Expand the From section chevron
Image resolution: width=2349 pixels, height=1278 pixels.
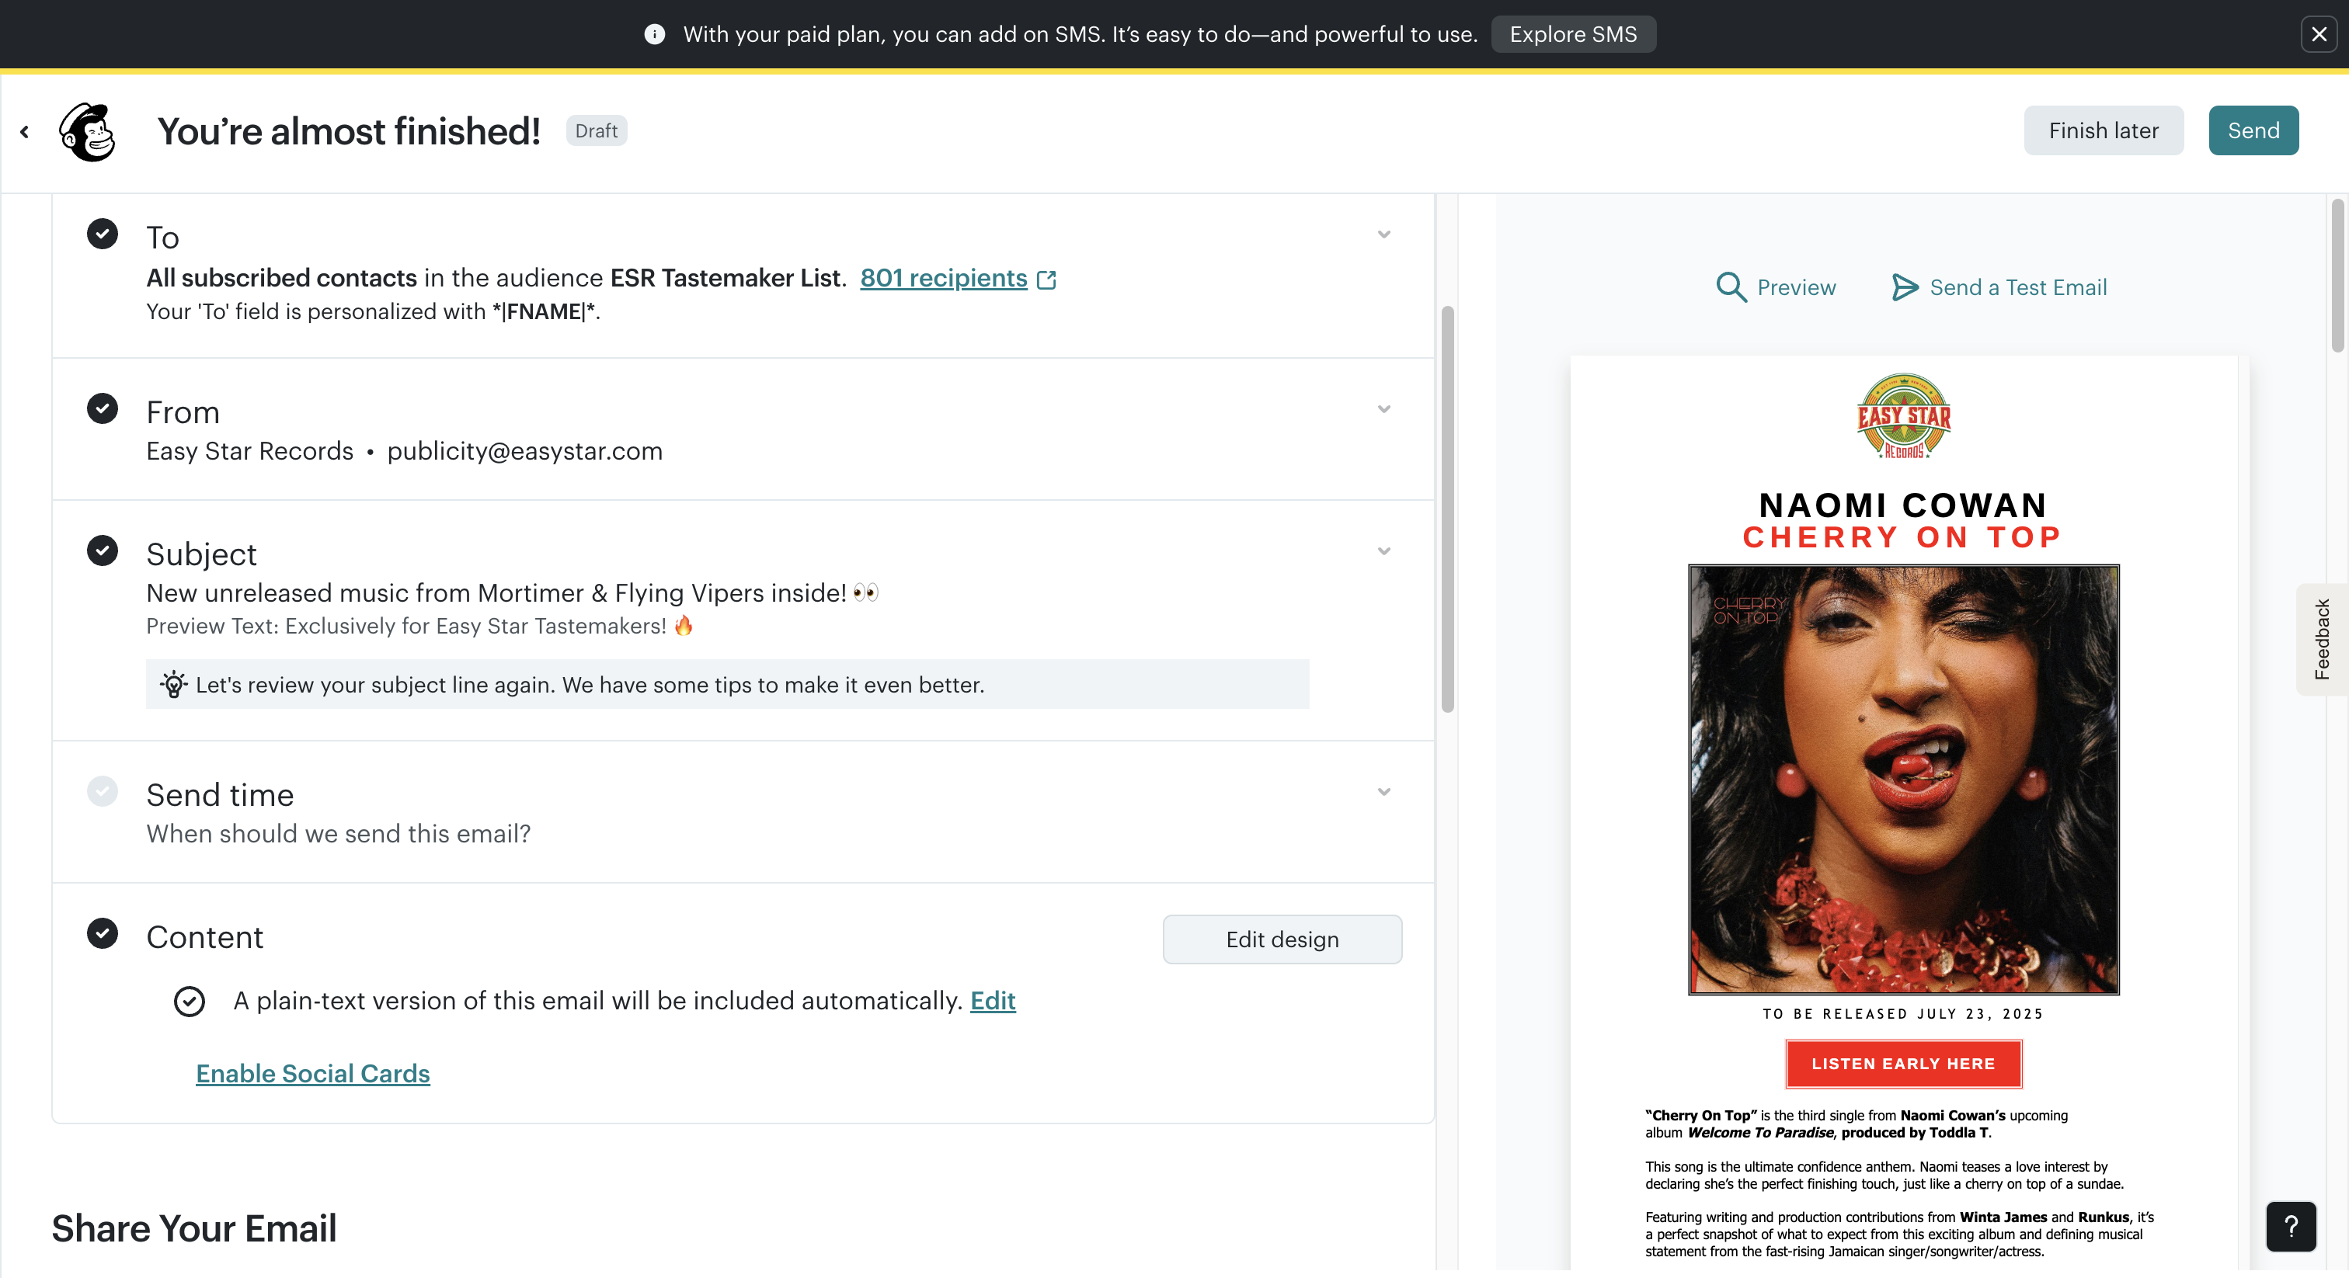(1384, 409)
